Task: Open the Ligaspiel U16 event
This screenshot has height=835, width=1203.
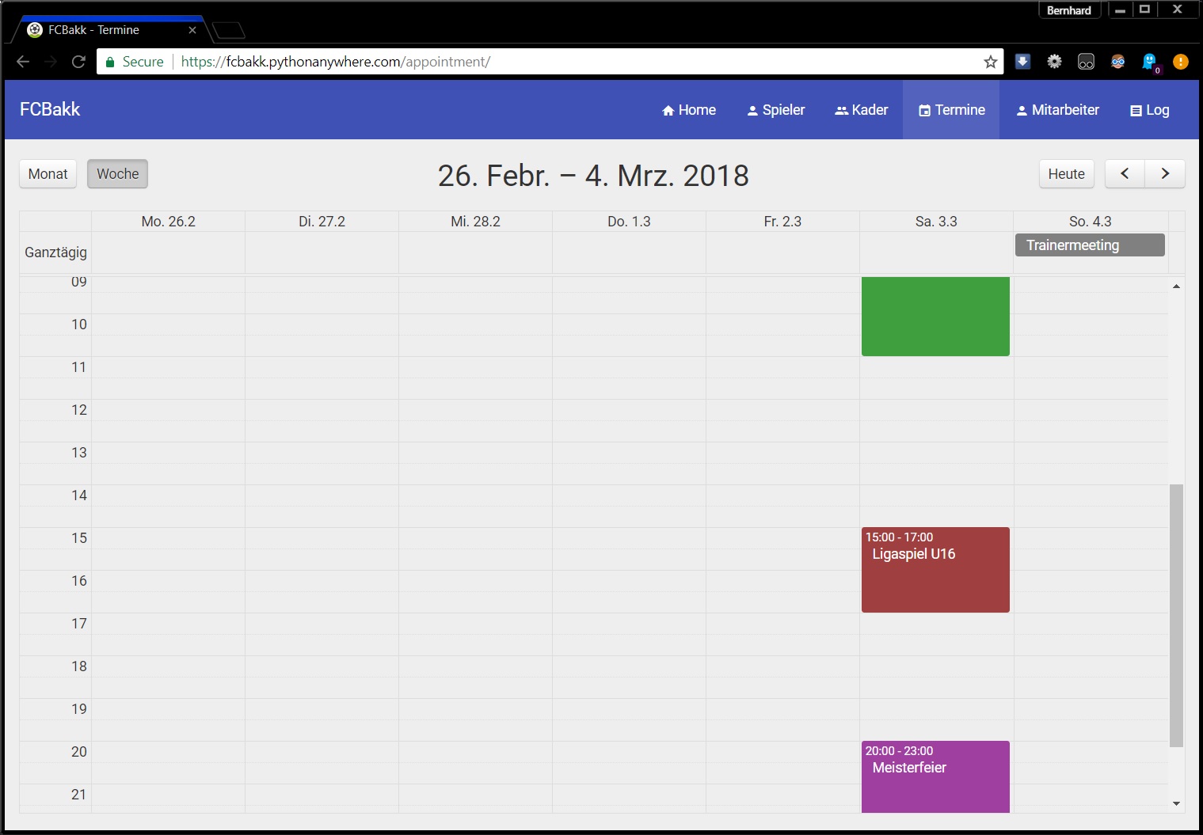Action: [935, 570]
